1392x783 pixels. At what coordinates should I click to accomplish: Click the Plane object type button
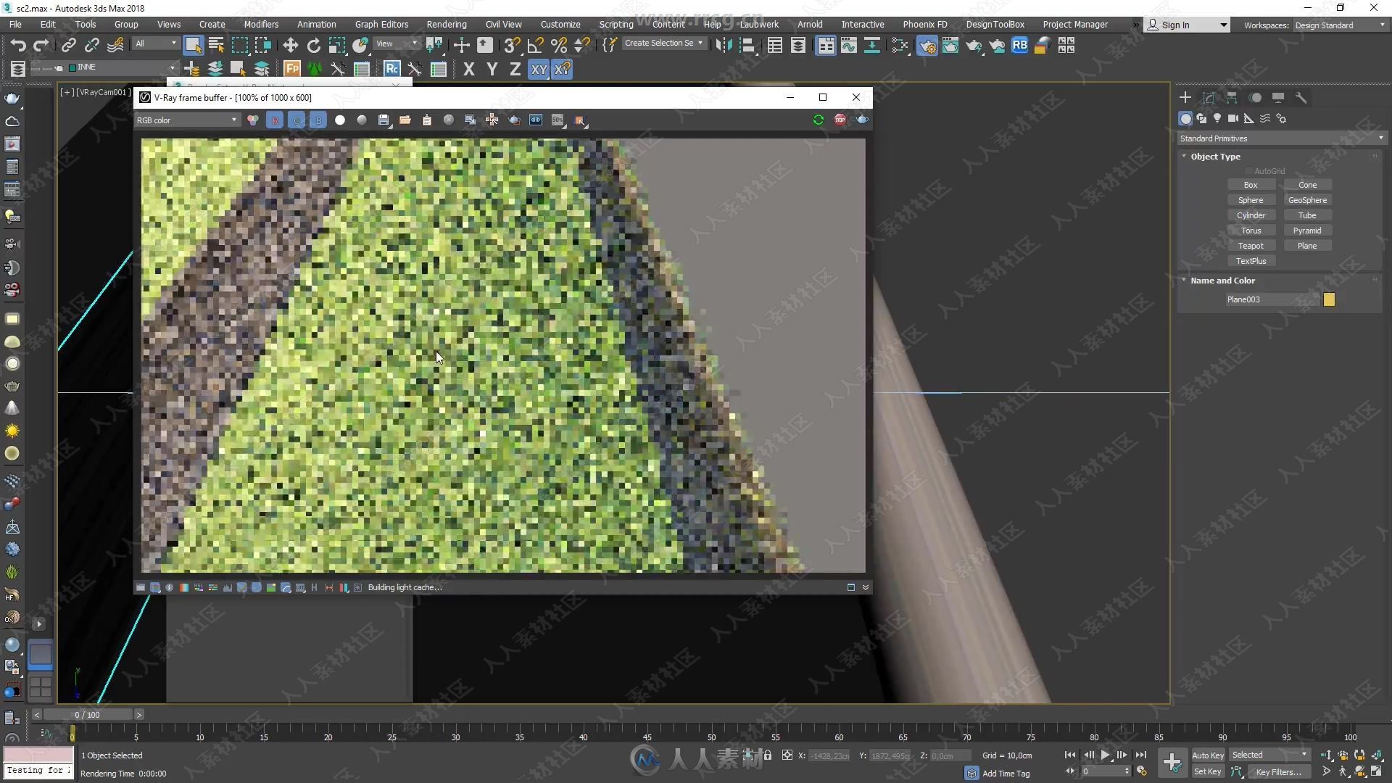1307,245
